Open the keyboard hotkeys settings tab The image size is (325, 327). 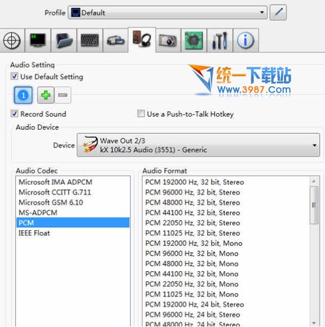90,40
